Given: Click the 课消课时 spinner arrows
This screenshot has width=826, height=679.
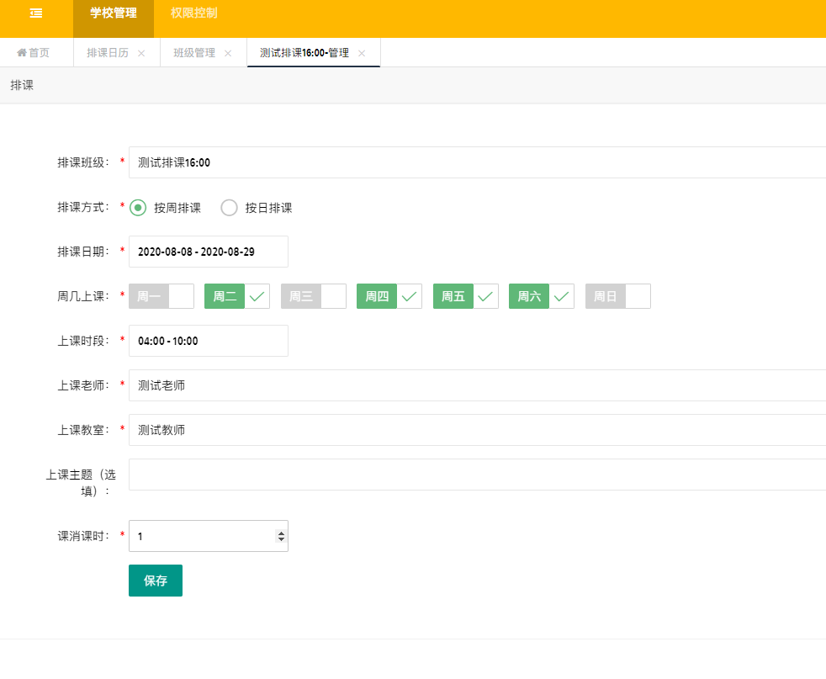Looking at the screenshot, I should [281, 536].
